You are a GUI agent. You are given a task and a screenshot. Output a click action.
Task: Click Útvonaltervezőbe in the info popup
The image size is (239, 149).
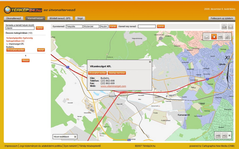[x=97, y=73]
